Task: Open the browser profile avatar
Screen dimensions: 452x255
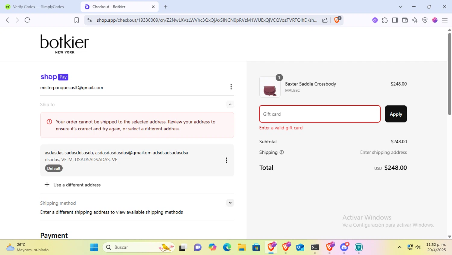Action: tap(435, 20)
